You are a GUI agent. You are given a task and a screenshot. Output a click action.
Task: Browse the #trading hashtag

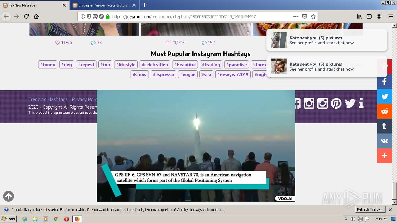[211, 64]
